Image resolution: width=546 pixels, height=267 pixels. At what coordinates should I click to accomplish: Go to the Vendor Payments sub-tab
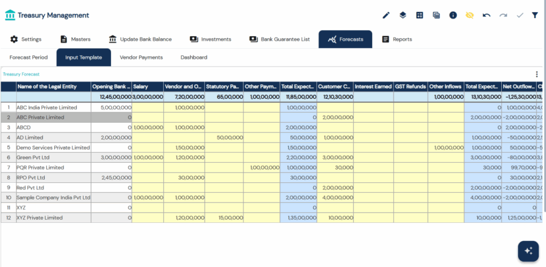pyautogui.click(x=141, y=57)
